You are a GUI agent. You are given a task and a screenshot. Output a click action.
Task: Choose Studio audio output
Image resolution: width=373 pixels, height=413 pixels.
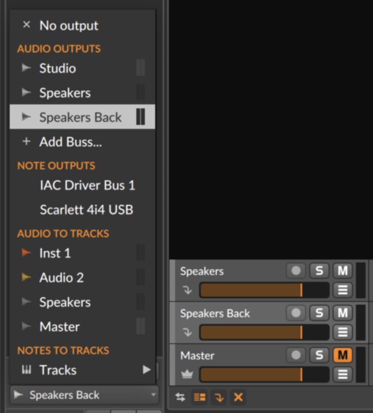[83, 68]
